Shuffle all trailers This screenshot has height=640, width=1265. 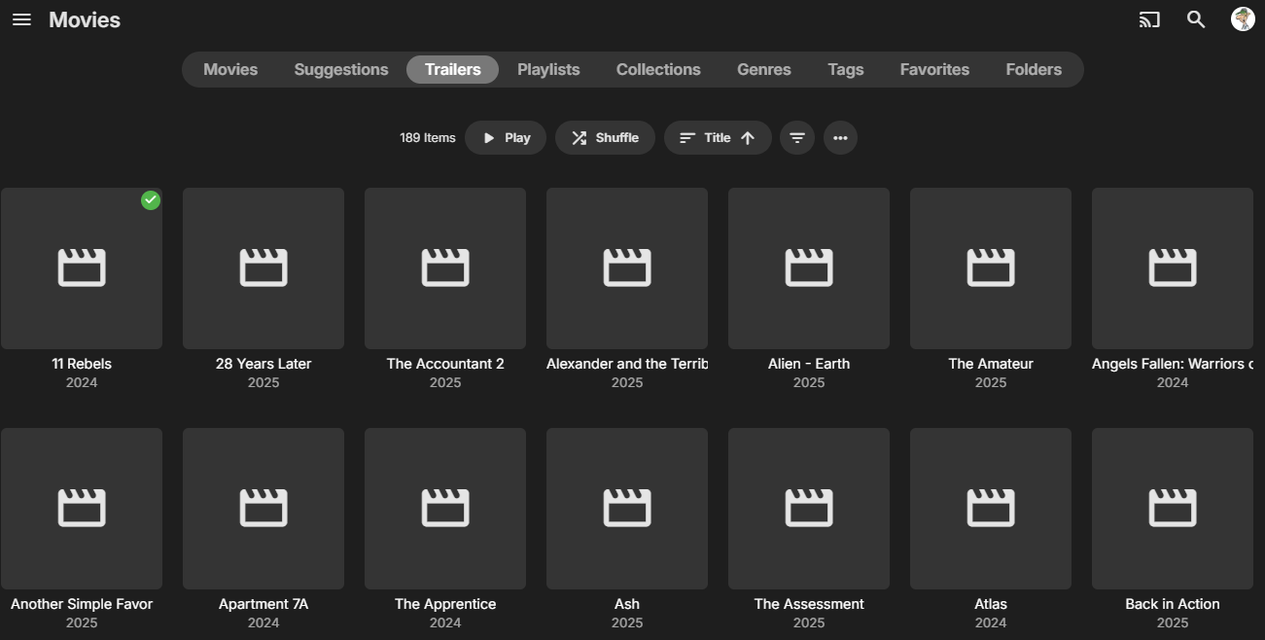coord(605,138)
